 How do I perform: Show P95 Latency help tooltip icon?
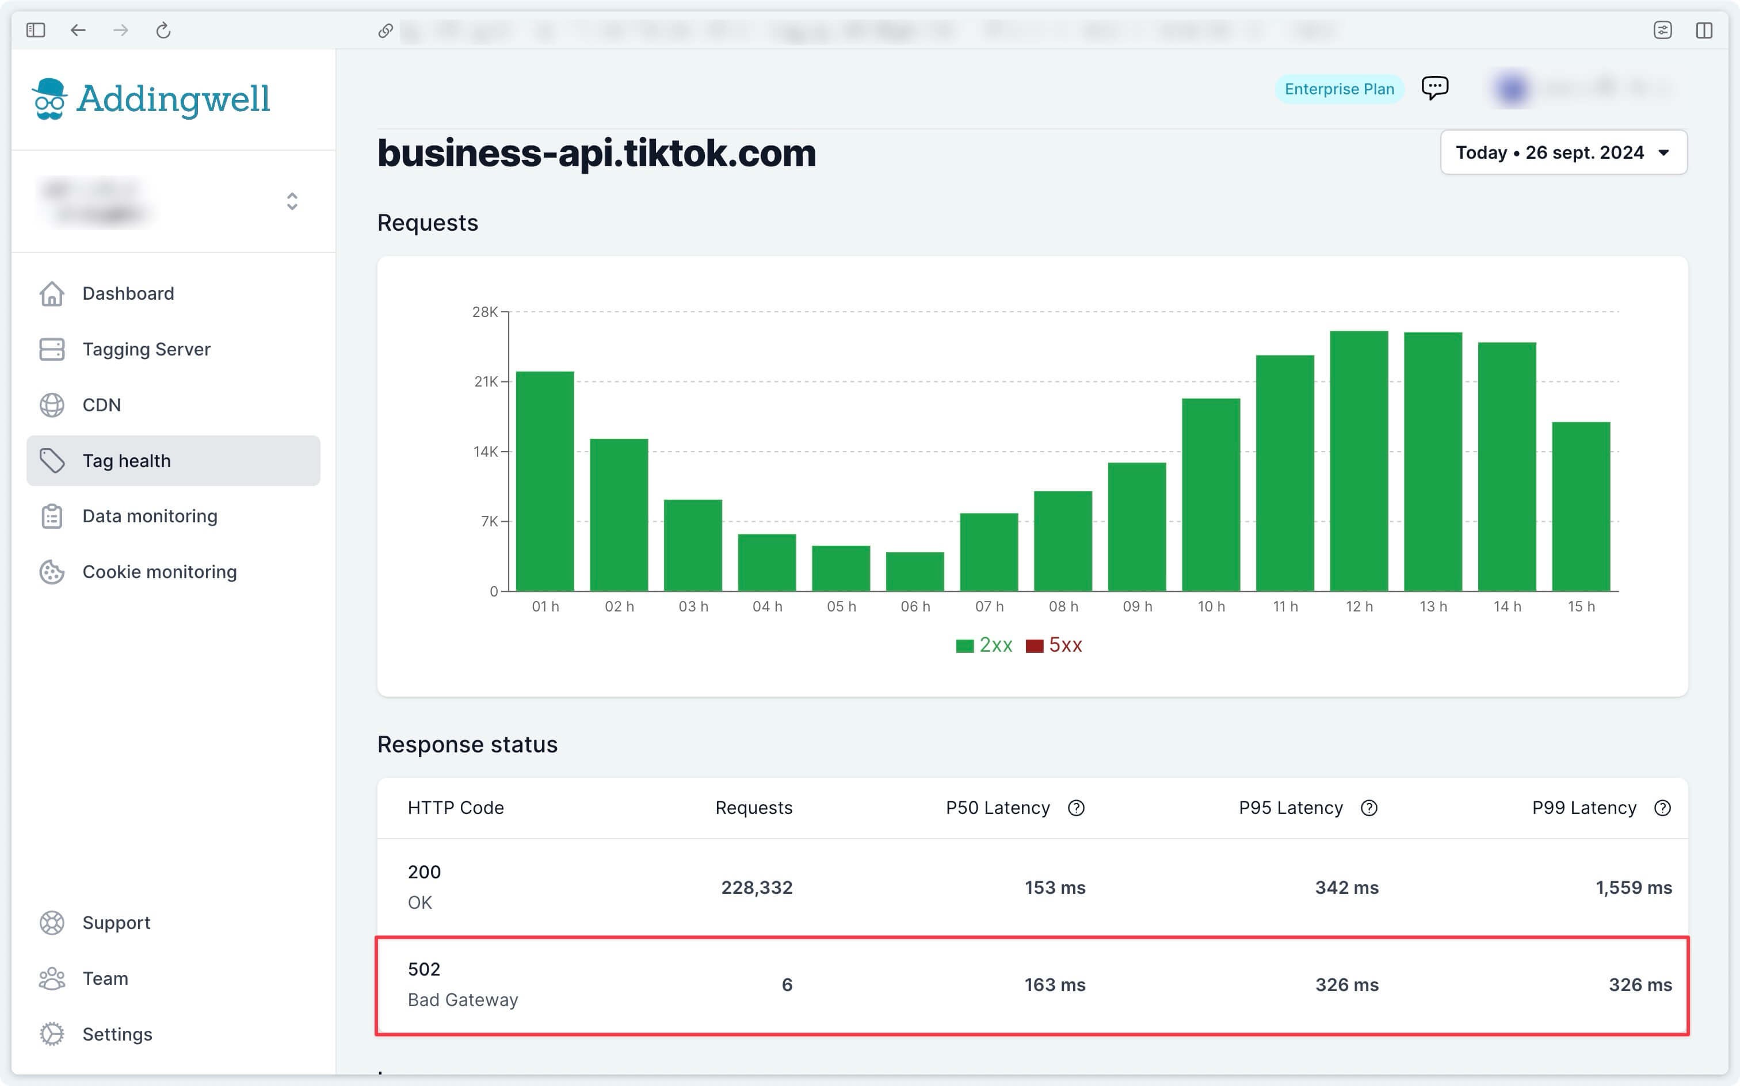(x=1369, y=808)
